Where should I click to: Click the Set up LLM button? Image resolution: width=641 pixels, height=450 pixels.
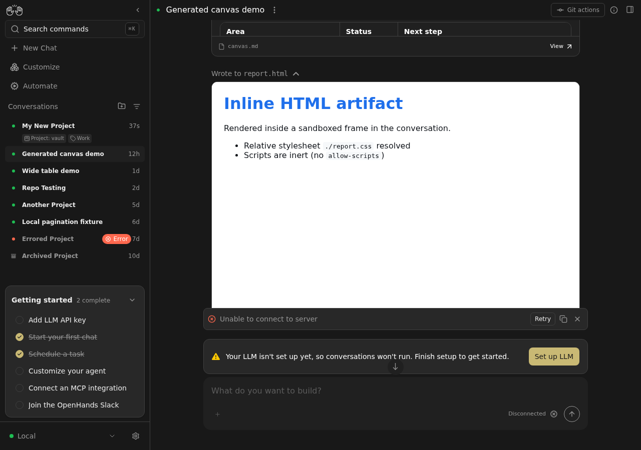[x=554, y=356]
